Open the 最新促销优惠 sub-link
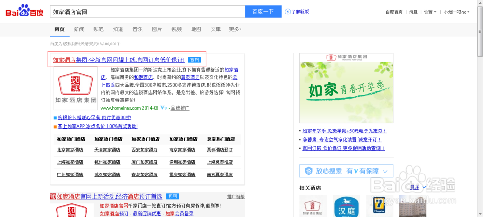Screen dimensions: 483x217 click(147, 214)
